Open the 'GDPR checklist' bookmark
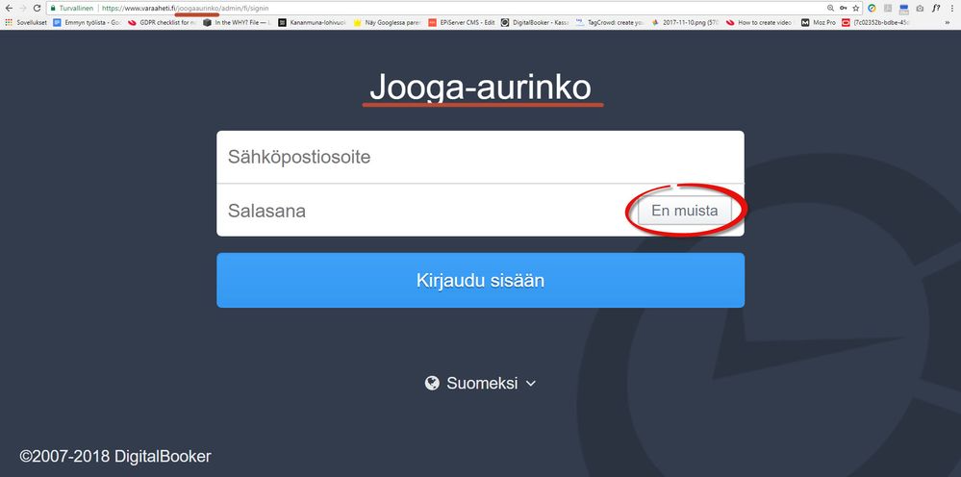 coord(163,23)
